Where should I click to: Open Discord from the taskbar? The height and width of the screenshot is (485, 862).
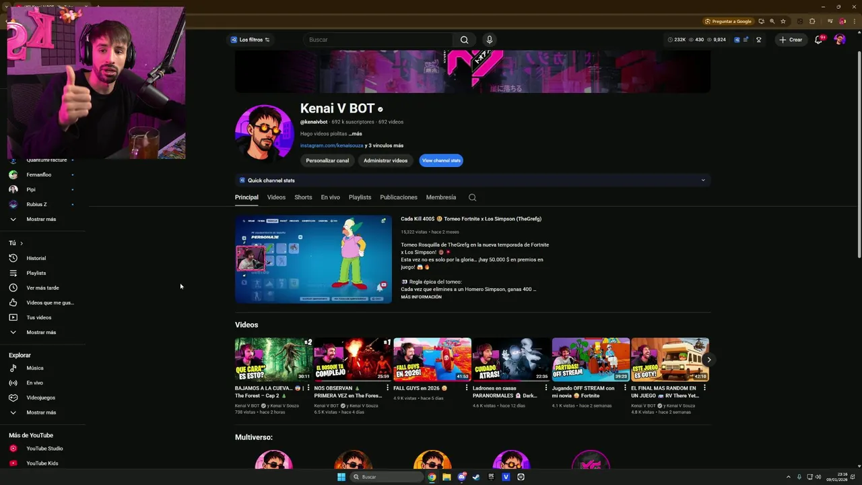[x=461, y=477]
